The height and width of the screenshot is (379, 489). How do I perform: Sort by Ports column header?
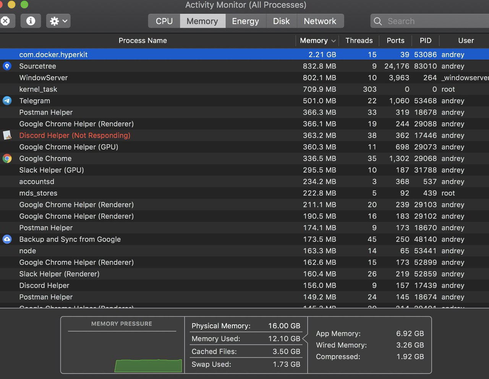tap(395, 41)
